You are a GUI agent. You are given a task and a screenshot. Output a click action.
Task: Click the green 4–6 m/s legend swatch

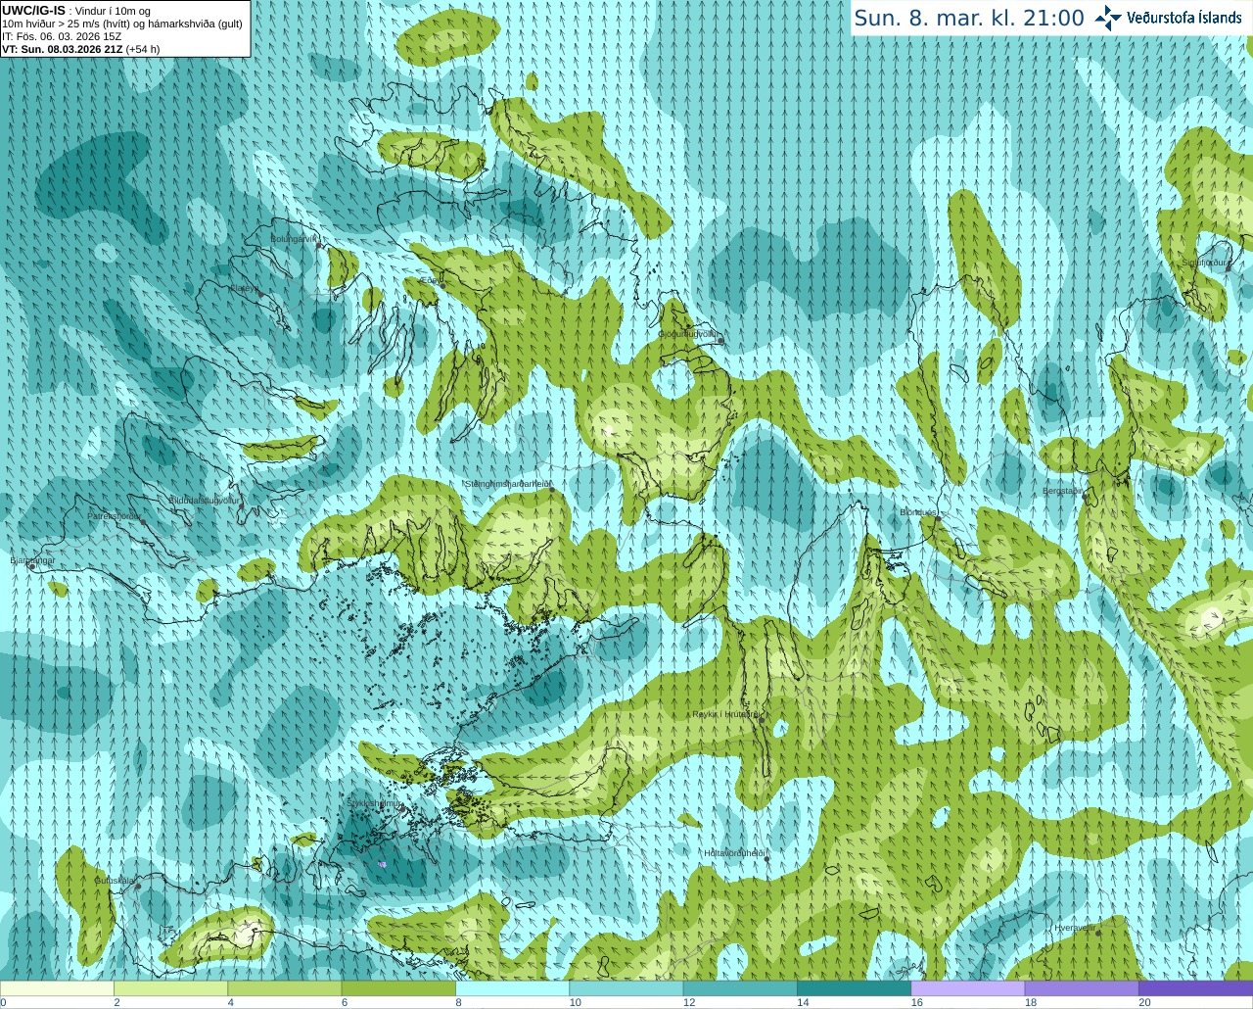point(285,988)
